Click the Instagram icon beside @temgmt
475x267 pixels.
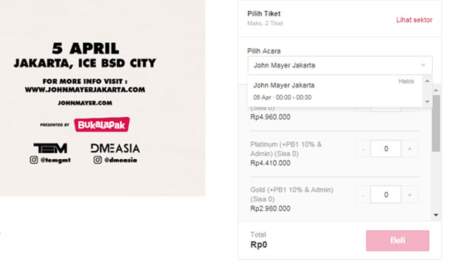coord(34,160)
